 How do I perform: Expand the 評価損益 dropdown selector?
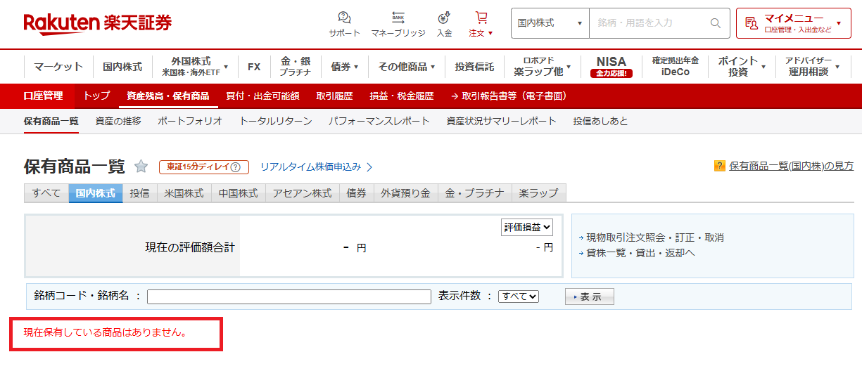[x=527, y=227]
